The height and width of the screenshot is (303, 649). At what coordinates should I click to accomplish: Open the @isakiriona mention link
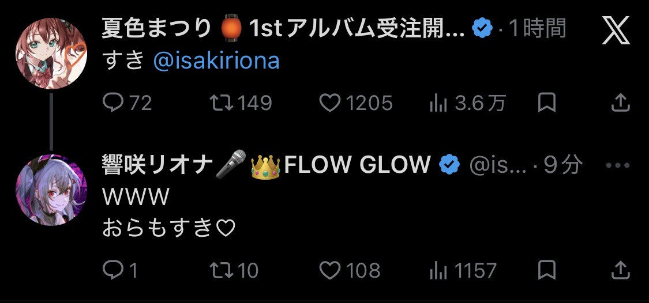[x=216, y=61]
